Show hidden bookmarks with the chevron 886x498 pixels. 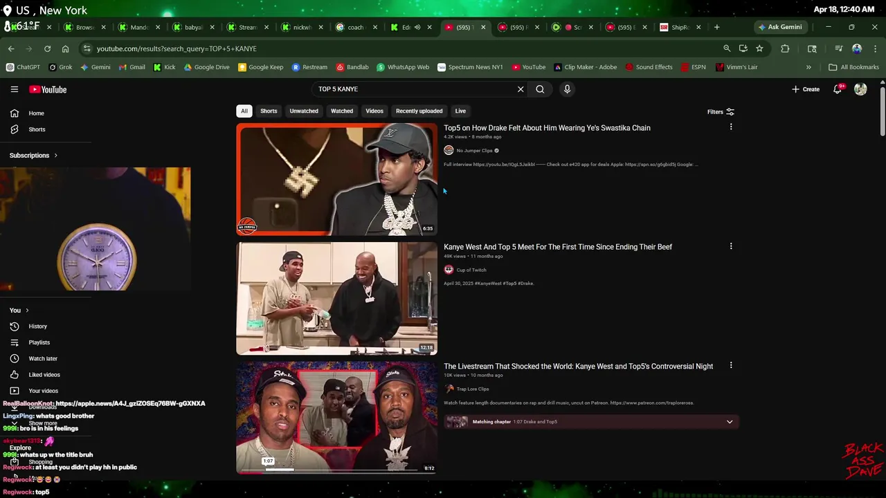pyautogui.click(x=808, y=67)
